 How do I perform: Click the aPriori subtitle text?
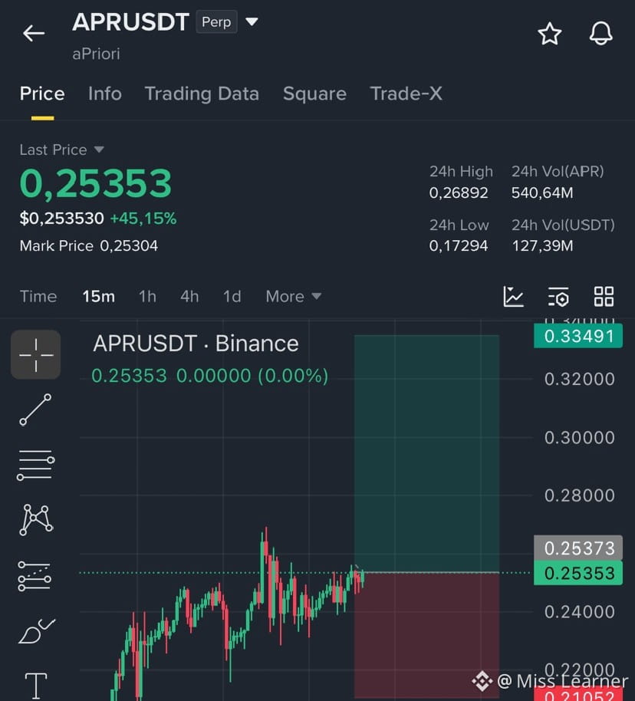click(x=96, y=54)
